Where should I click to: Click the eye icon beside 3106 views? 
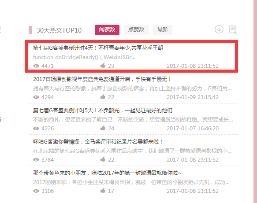click(x=36, y=191)
